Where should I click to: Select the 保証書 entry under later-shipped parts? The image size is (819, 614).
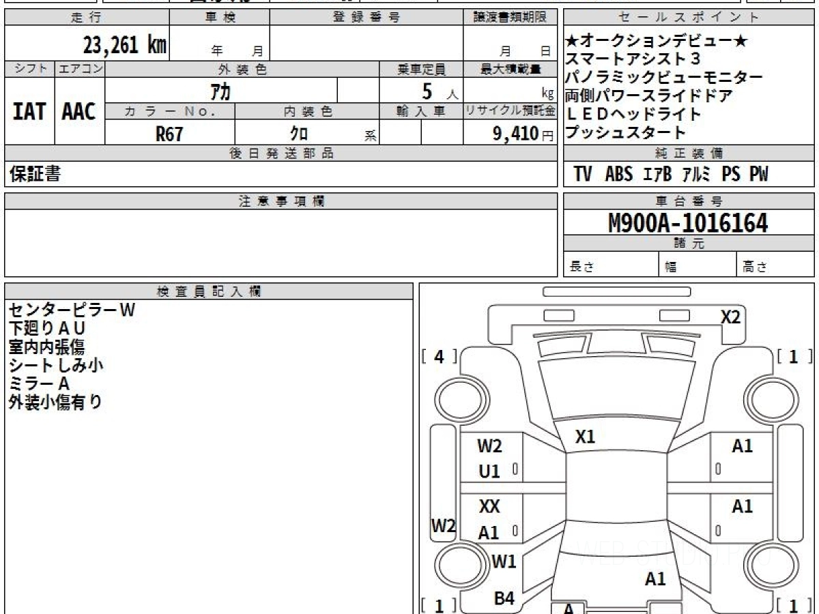click(x=35, y=174)
